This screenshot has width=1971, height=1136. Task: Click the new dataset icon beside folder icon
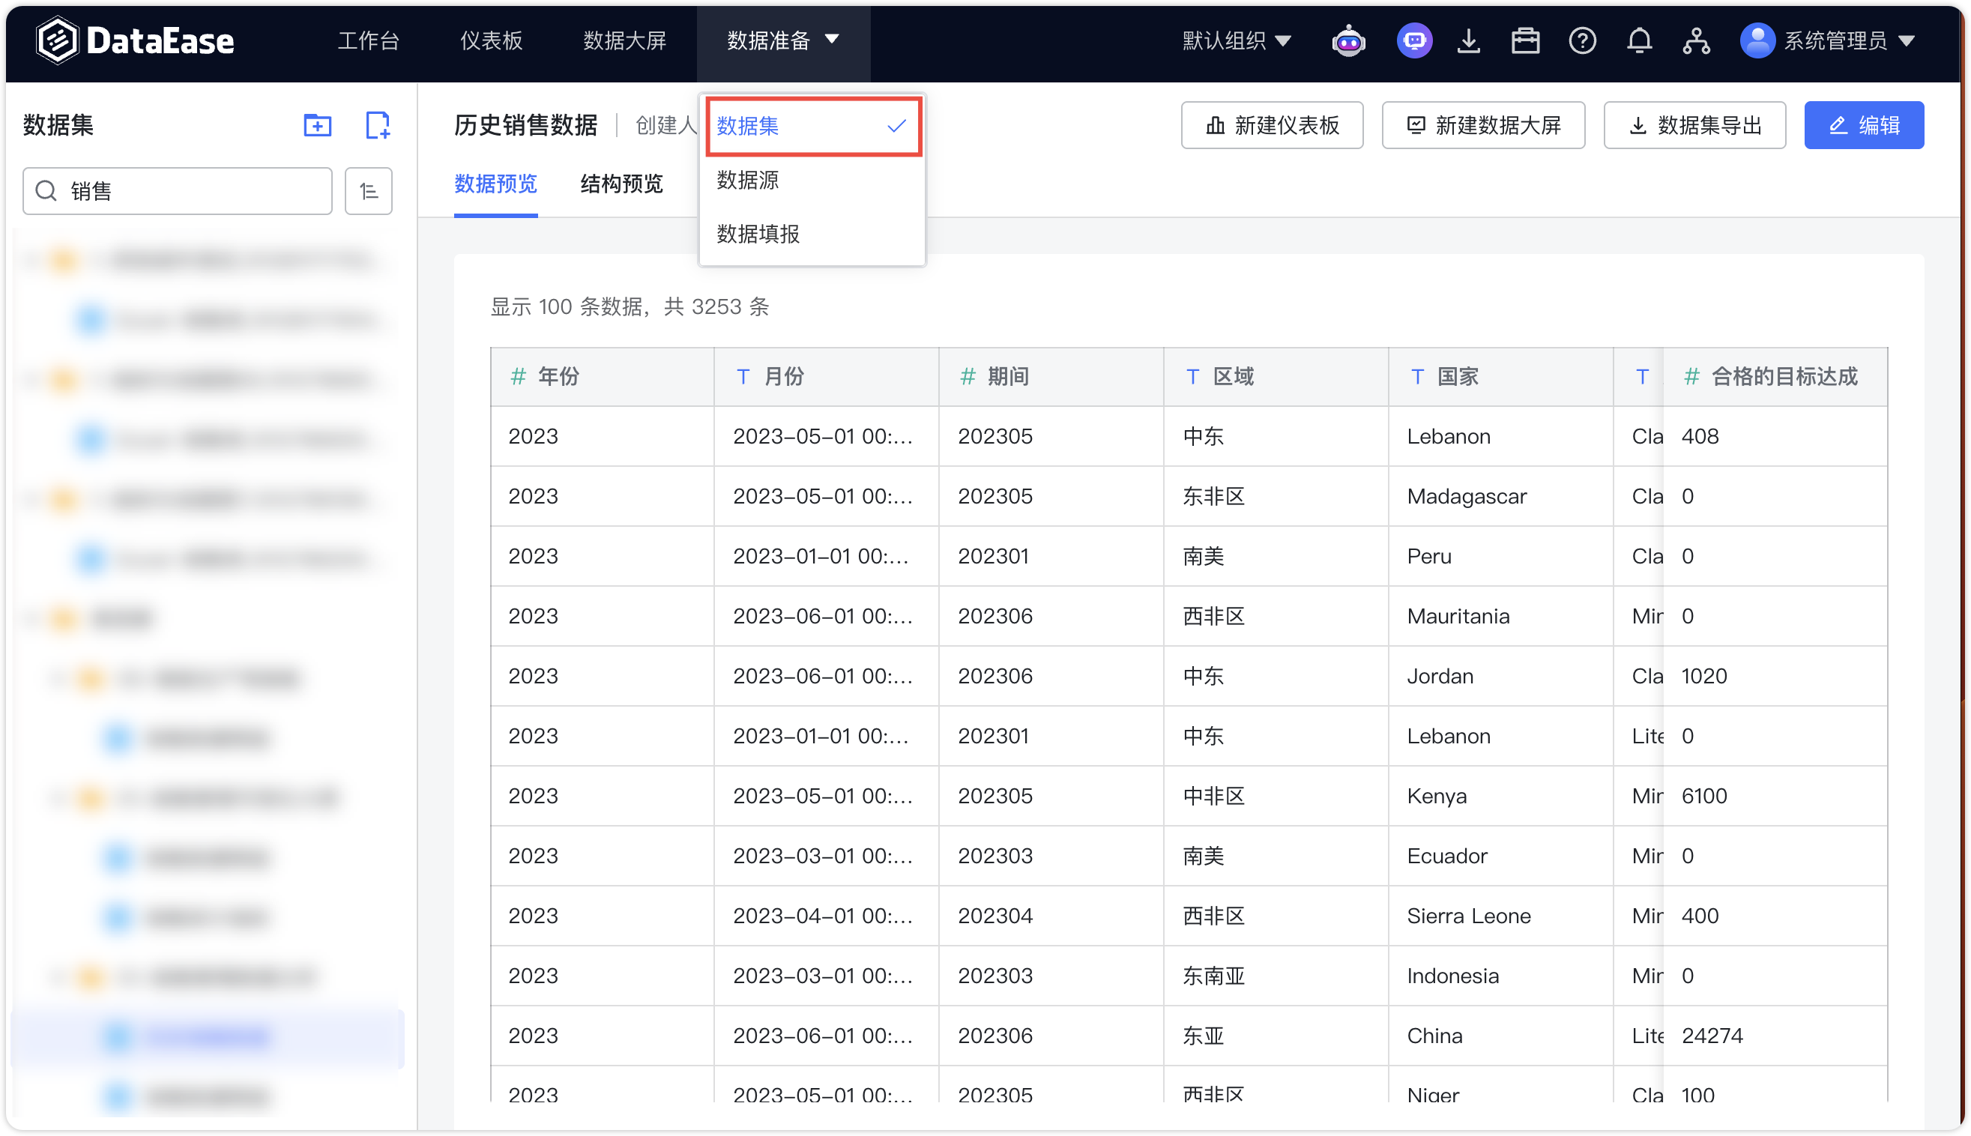tap(378, 125)
